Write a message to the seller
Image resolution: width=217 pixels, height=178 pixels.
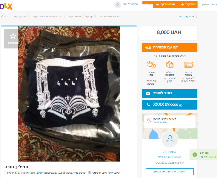point(170,93)
